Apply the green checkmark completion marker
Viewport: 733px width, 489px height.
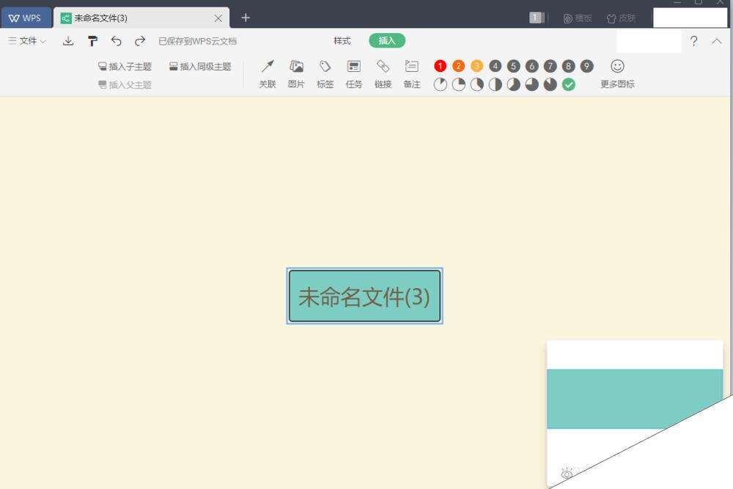(x=569, y=84)
